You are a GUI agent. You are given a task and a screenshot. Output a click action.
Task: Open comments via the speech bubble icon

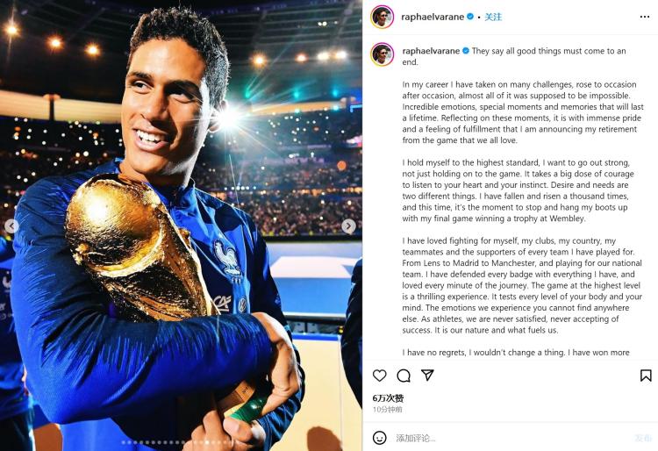click(x=404, y=376)
